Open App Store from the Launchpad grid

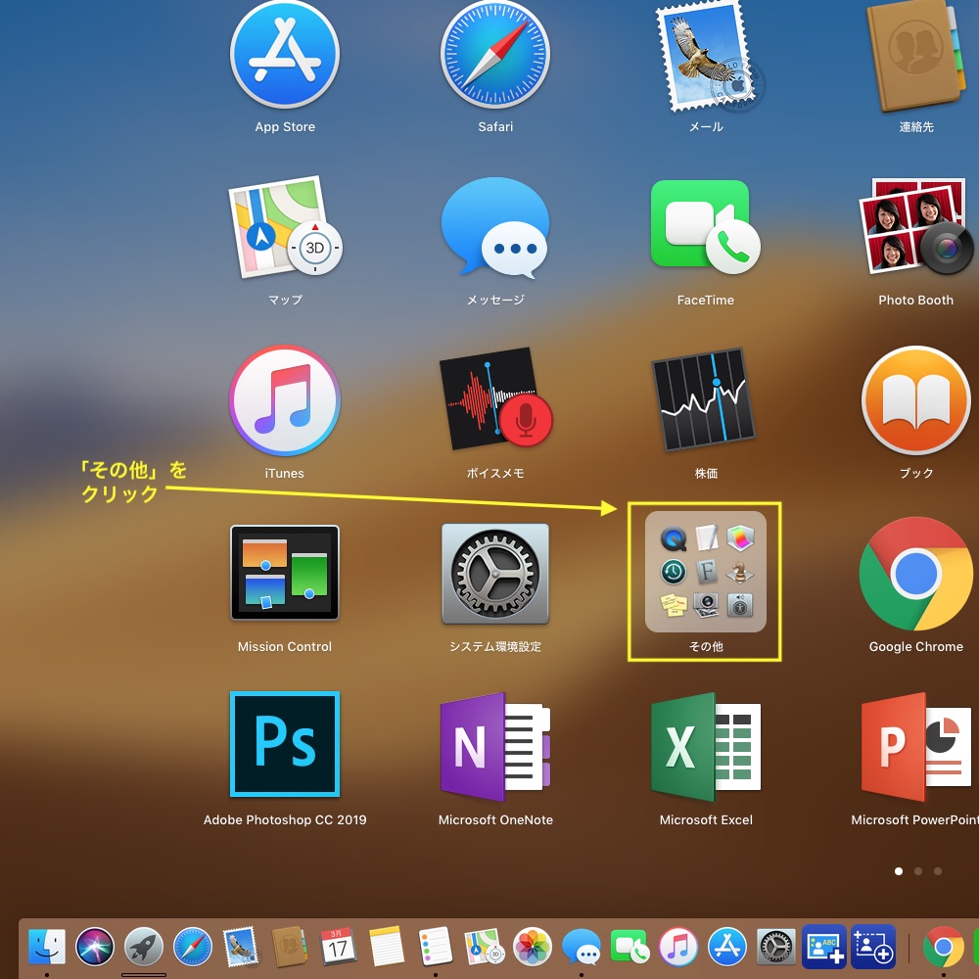(x=285, y=54)
